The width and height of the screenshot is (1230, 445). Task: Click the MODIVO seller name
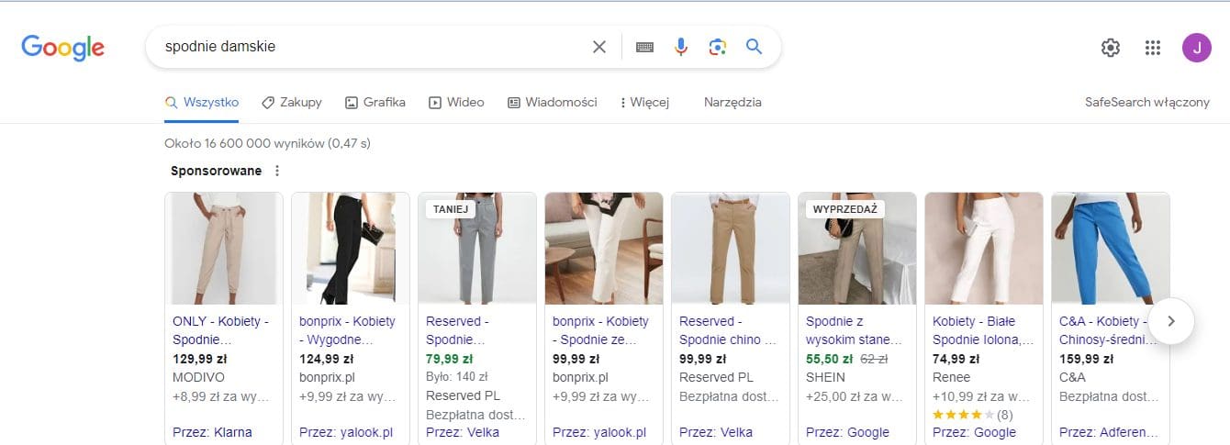[x=198, y=377]
